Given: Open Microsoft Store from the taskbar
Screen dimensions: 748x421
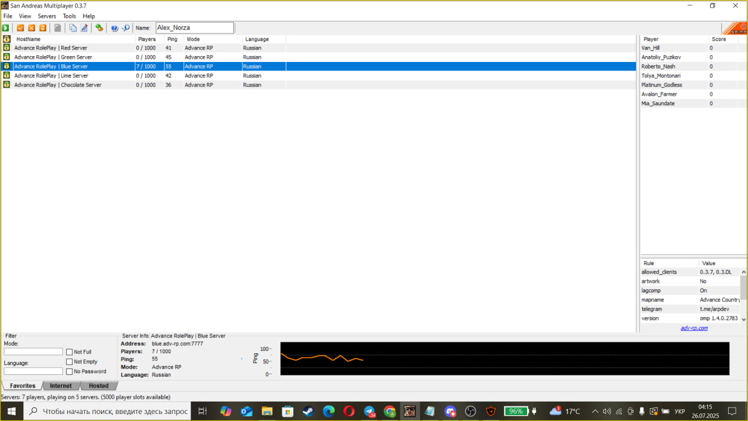Looking at the screenshot, I should pyautogui.click(x=288, y=411).
